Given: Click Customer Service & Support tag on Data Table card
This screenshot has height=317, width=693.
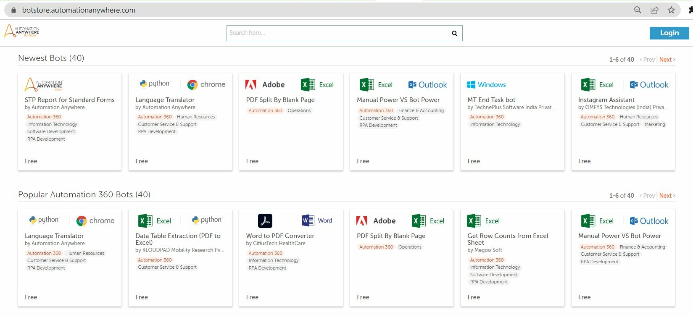Looking at the screenshot, I should tap(167, 267).
